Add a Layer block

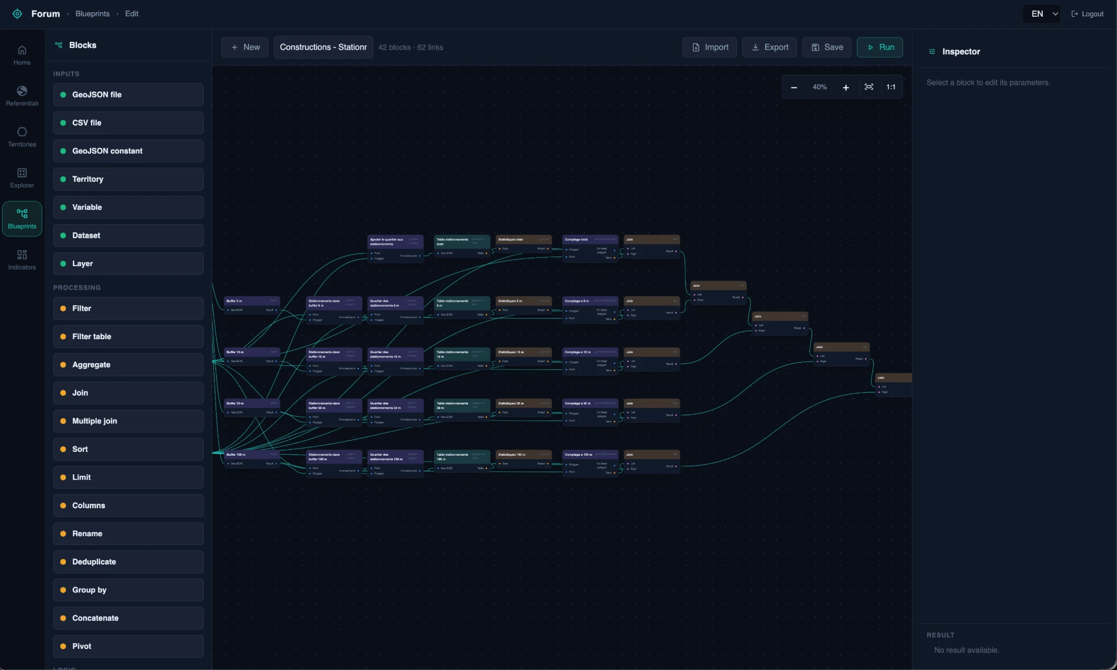(128, 264)
